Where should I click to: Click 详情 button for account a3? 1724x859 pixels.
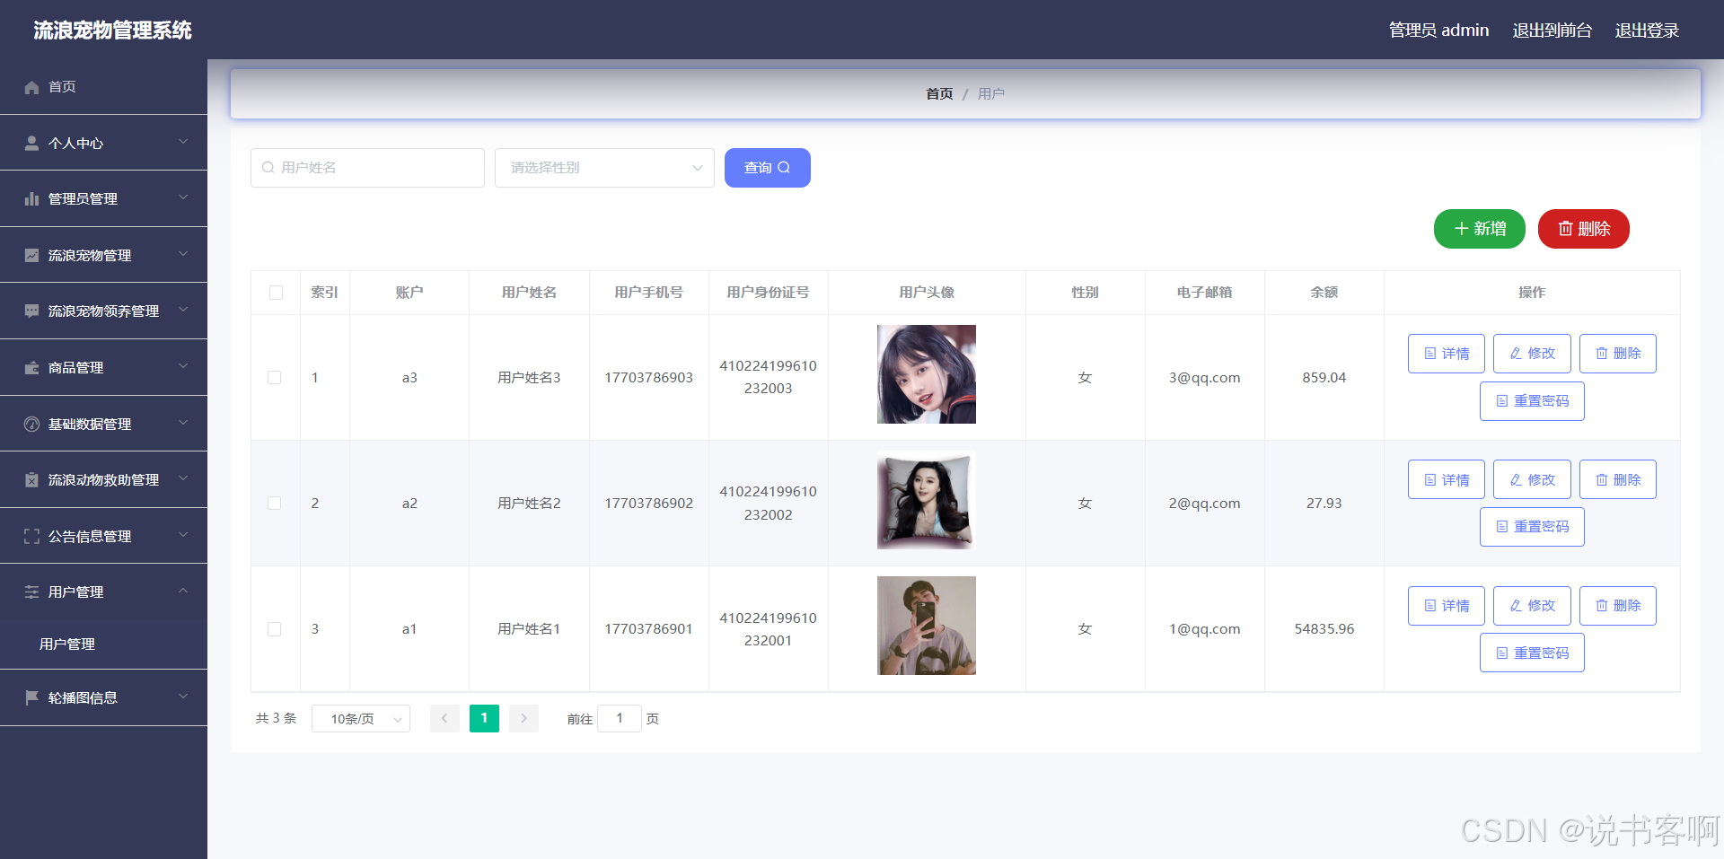tap(1447, 354)
